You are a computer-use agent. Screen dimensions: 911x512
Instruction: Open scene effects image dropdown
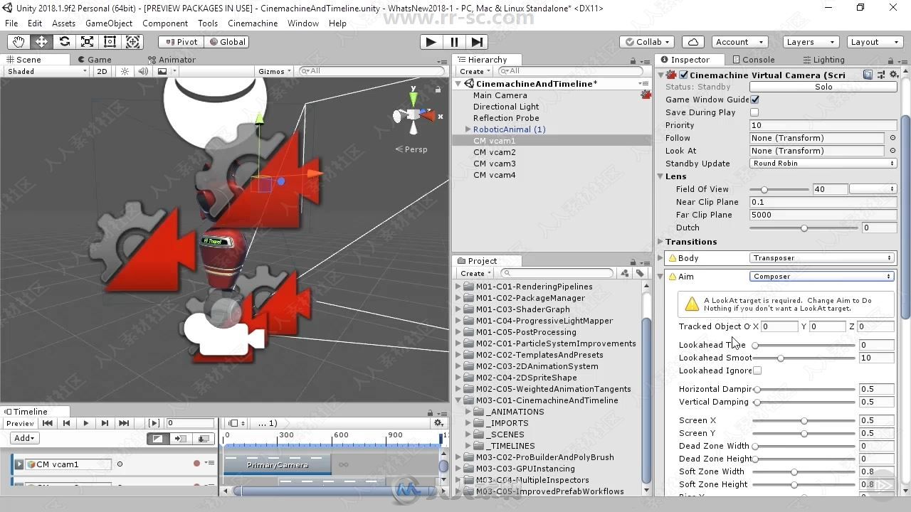click(x=166, y=71)
